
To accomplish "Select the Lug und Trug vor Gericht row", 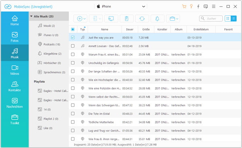I will point(155,131).
